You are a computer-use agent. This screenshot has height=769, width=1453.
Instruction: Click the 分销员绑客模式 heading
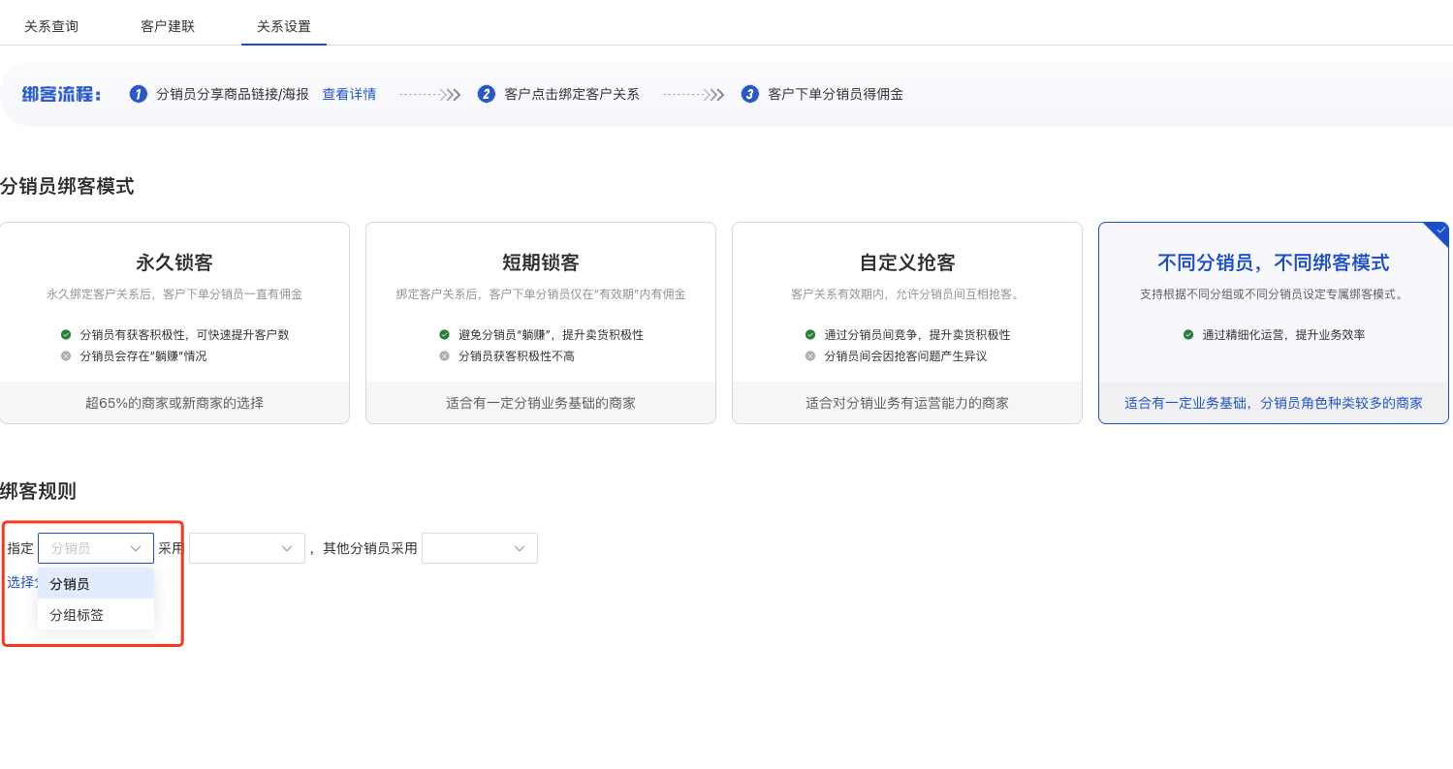[x=67, y=186]
